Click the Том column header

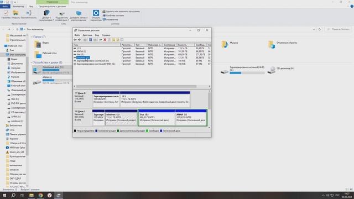[x=97, y=45]
